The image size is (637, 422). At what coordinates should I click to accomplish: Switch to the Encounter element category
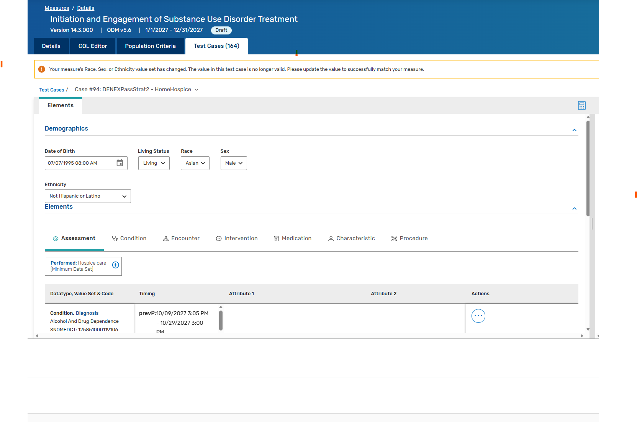(x=181, y=239)
